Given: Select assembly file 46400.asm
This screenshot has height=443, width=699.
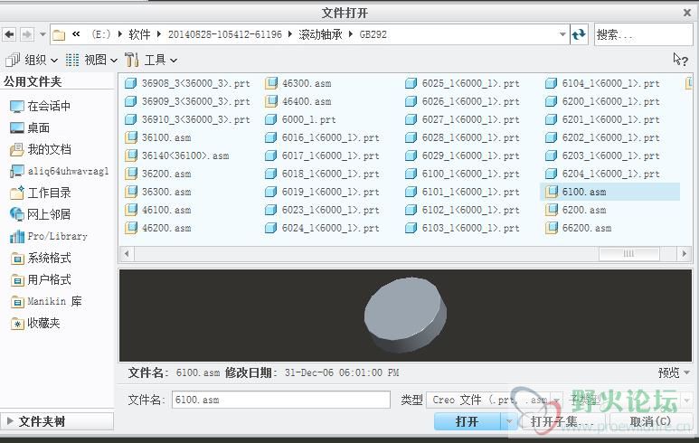Looking at the screenshot, I should click(x=298, y=101).
